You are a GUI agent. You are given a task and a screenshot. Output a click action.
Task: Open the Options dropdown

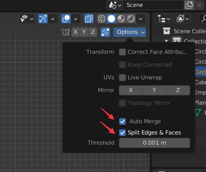130,32
